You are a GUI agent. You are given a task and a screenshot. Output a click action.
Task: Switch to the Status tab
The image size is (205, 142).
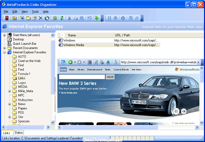(19, 133)
